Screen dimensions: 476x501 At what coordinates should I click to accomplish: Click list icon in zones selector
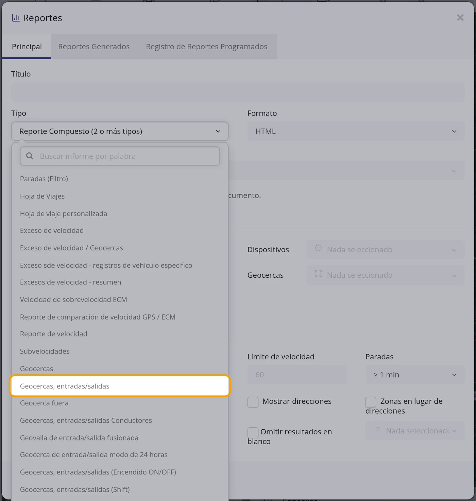pos(377,429)
